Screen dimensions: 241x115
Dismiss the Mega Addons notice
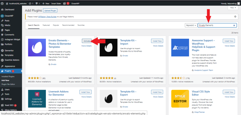(235, 16)
